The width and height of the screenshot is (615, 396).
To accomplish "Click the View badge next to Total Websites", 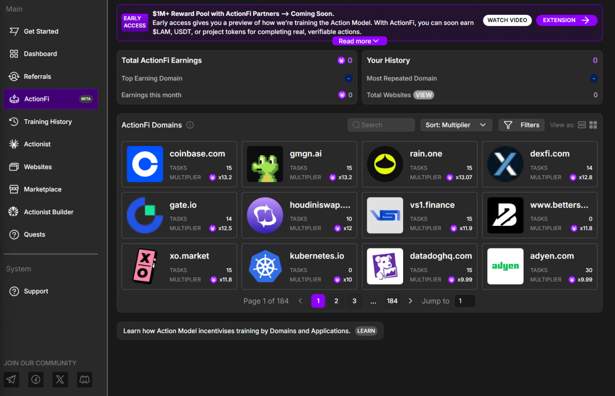I will click(x=424, y=95).
